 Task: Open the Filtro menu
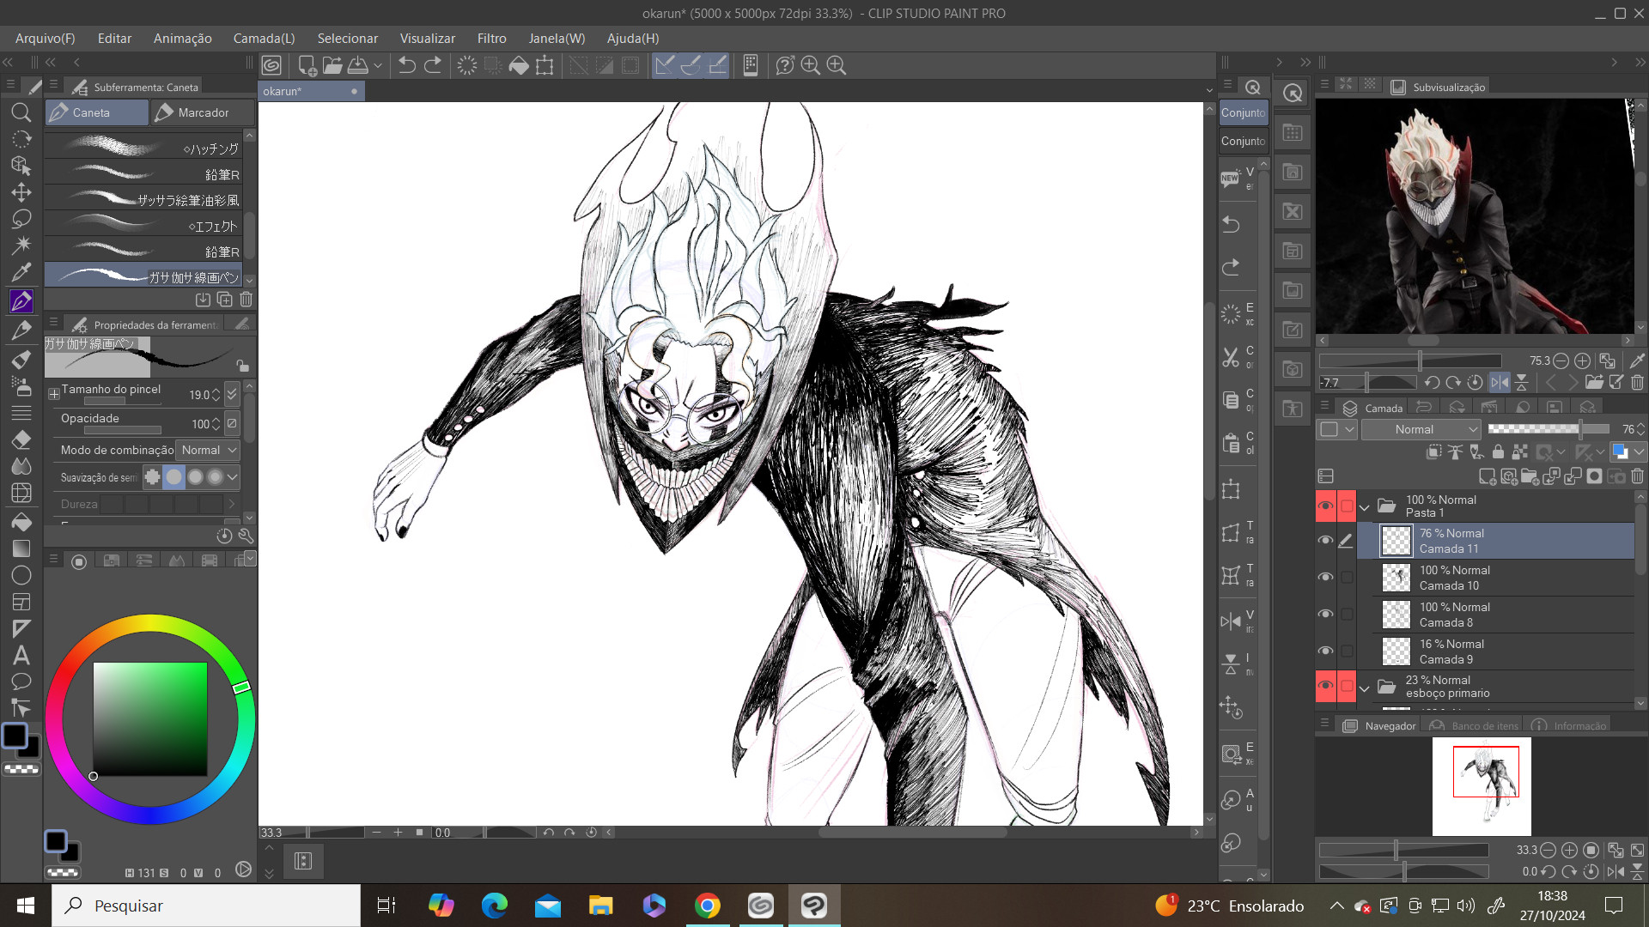coord(491,39)
